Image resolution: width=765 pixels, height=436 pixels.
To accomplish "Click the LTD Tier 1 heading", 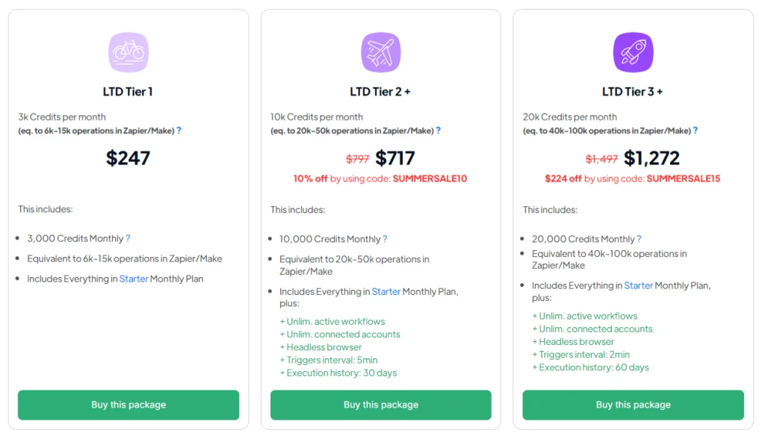I will coord(128,92).
